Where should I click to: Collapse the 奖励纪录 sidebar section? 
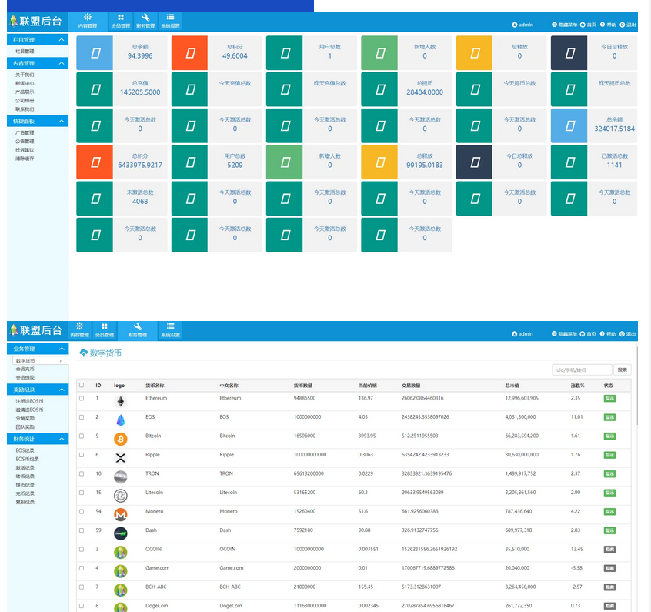[62, 389]
